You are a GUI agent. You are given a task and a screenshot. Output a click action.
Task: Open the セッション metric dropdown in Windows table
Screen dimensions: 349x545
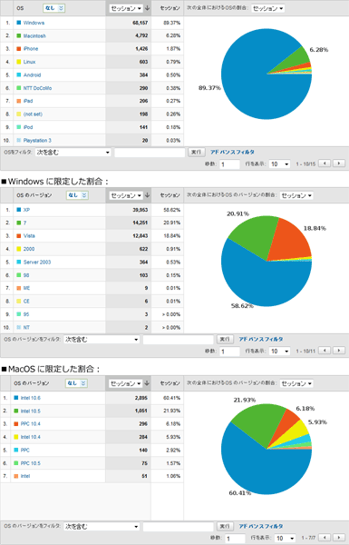[x=126, y=195]
